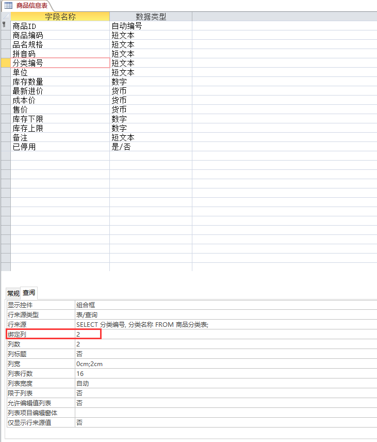
Task: Click the 允许编辑值列表 value 否
Action: point(226,403)
